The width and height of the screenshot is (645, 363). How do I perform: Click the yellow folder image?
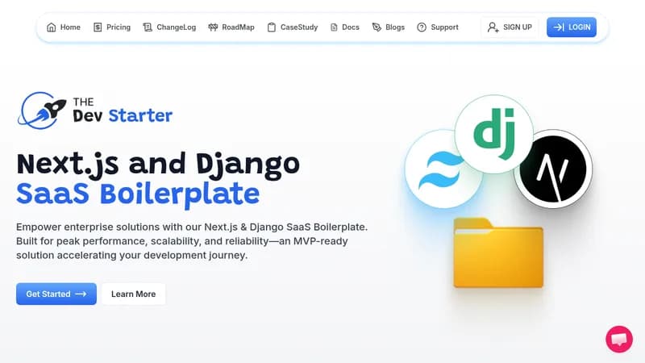coord(498,253)
